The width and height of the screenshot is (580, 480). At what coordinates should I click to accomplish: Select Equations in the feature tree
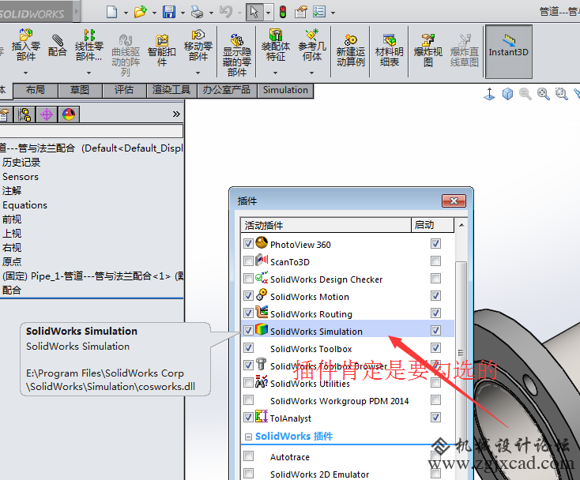pyautogui.click(x=24, y=205)
